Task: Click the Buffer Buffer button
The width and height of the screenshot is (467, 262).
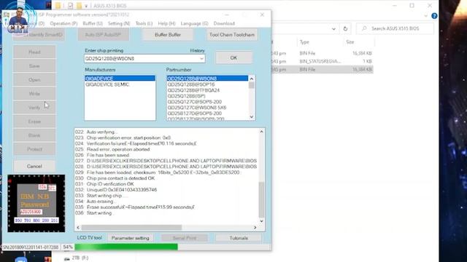Action: coord(168,35)
